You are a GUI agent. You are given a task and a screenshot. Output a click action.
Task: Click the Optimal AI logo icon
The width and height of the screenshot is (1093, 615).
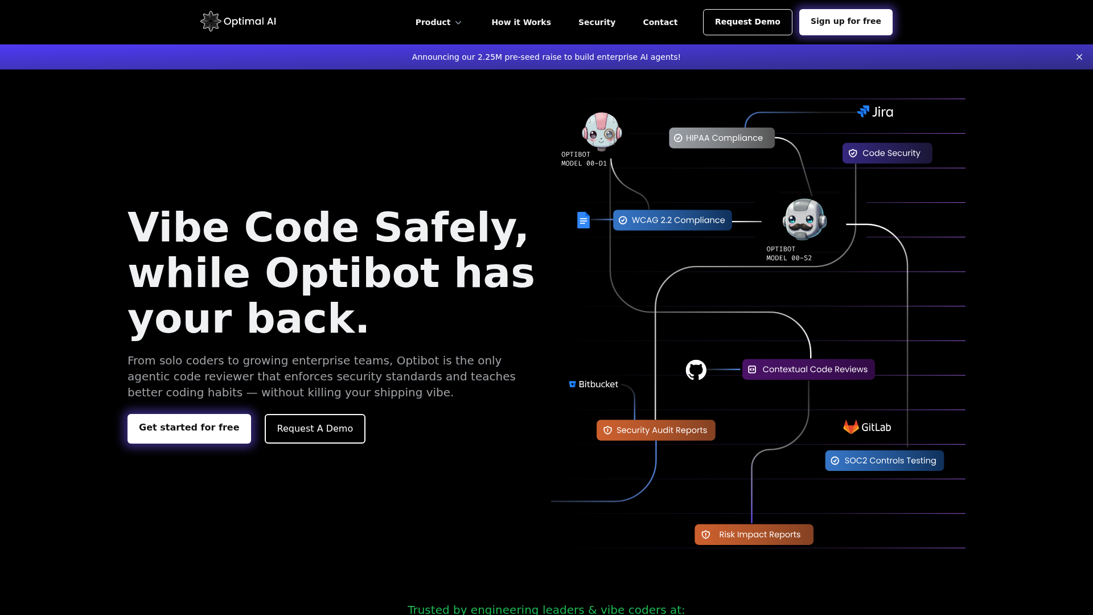tap(211, 22)
